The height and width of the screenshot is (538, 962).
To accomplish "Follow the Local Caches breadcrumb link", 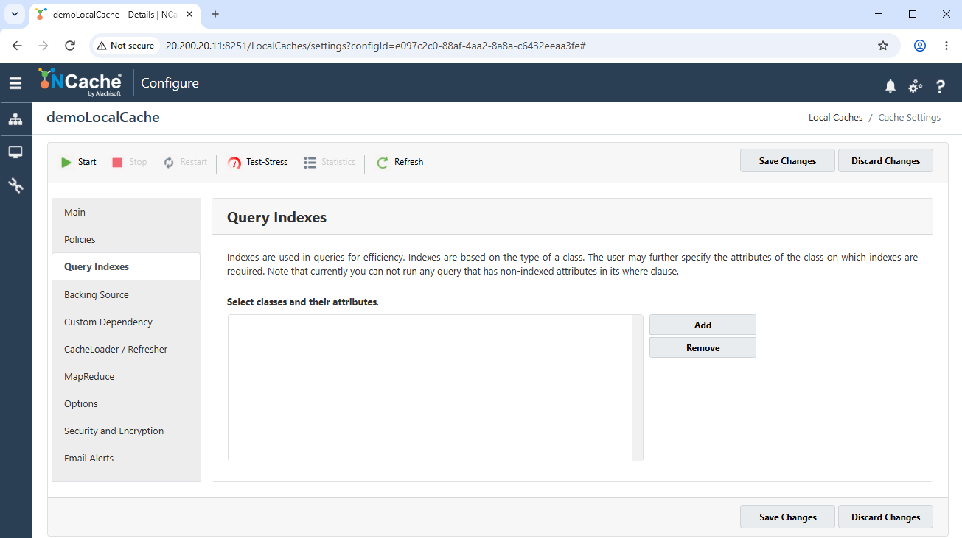I will tap(835, 118).
